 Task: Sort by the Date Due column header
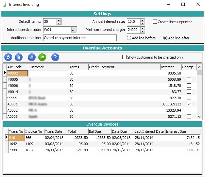pyautogui.click(x=122, y=131)
